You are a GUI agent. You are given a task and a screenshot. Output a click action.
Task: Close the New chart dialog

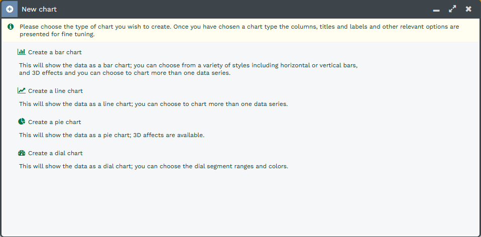click(x=468, y=9)
